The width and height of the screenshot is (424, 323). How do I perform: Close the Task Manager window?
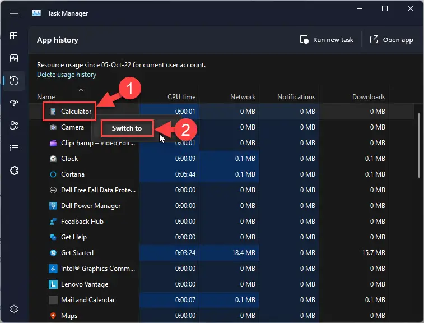click(410, 8)
